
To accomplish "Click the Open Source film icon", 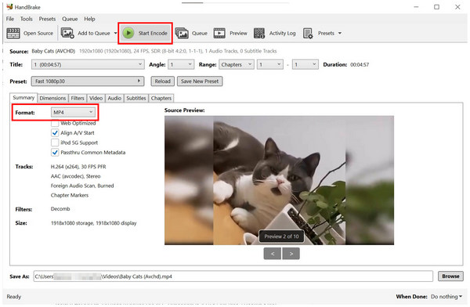I will pos(13,33).
